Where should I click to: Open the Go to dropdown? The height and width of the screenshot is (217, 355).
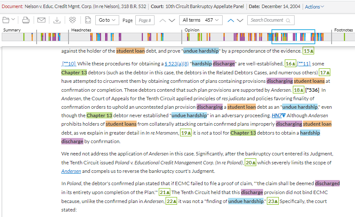click(107, 20)
